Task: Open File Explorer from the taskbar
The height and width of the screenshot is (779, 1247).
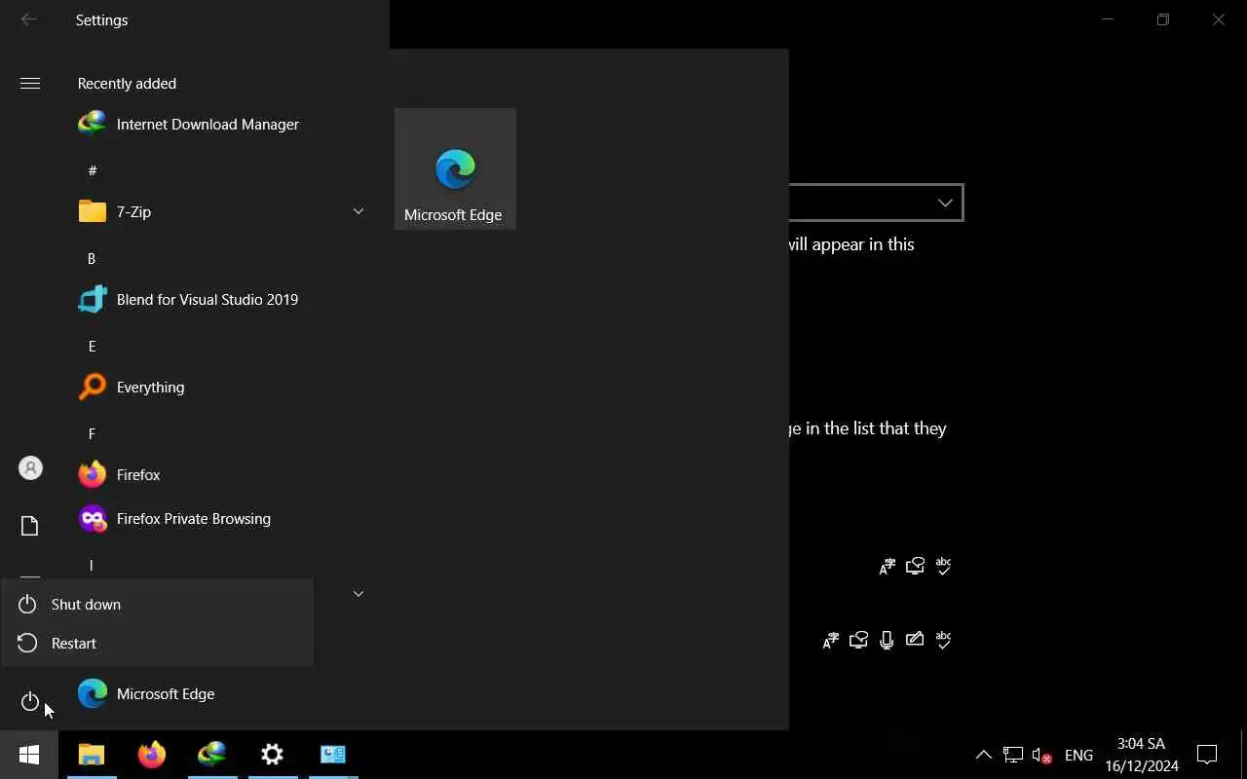Action: tap(92, 755)
